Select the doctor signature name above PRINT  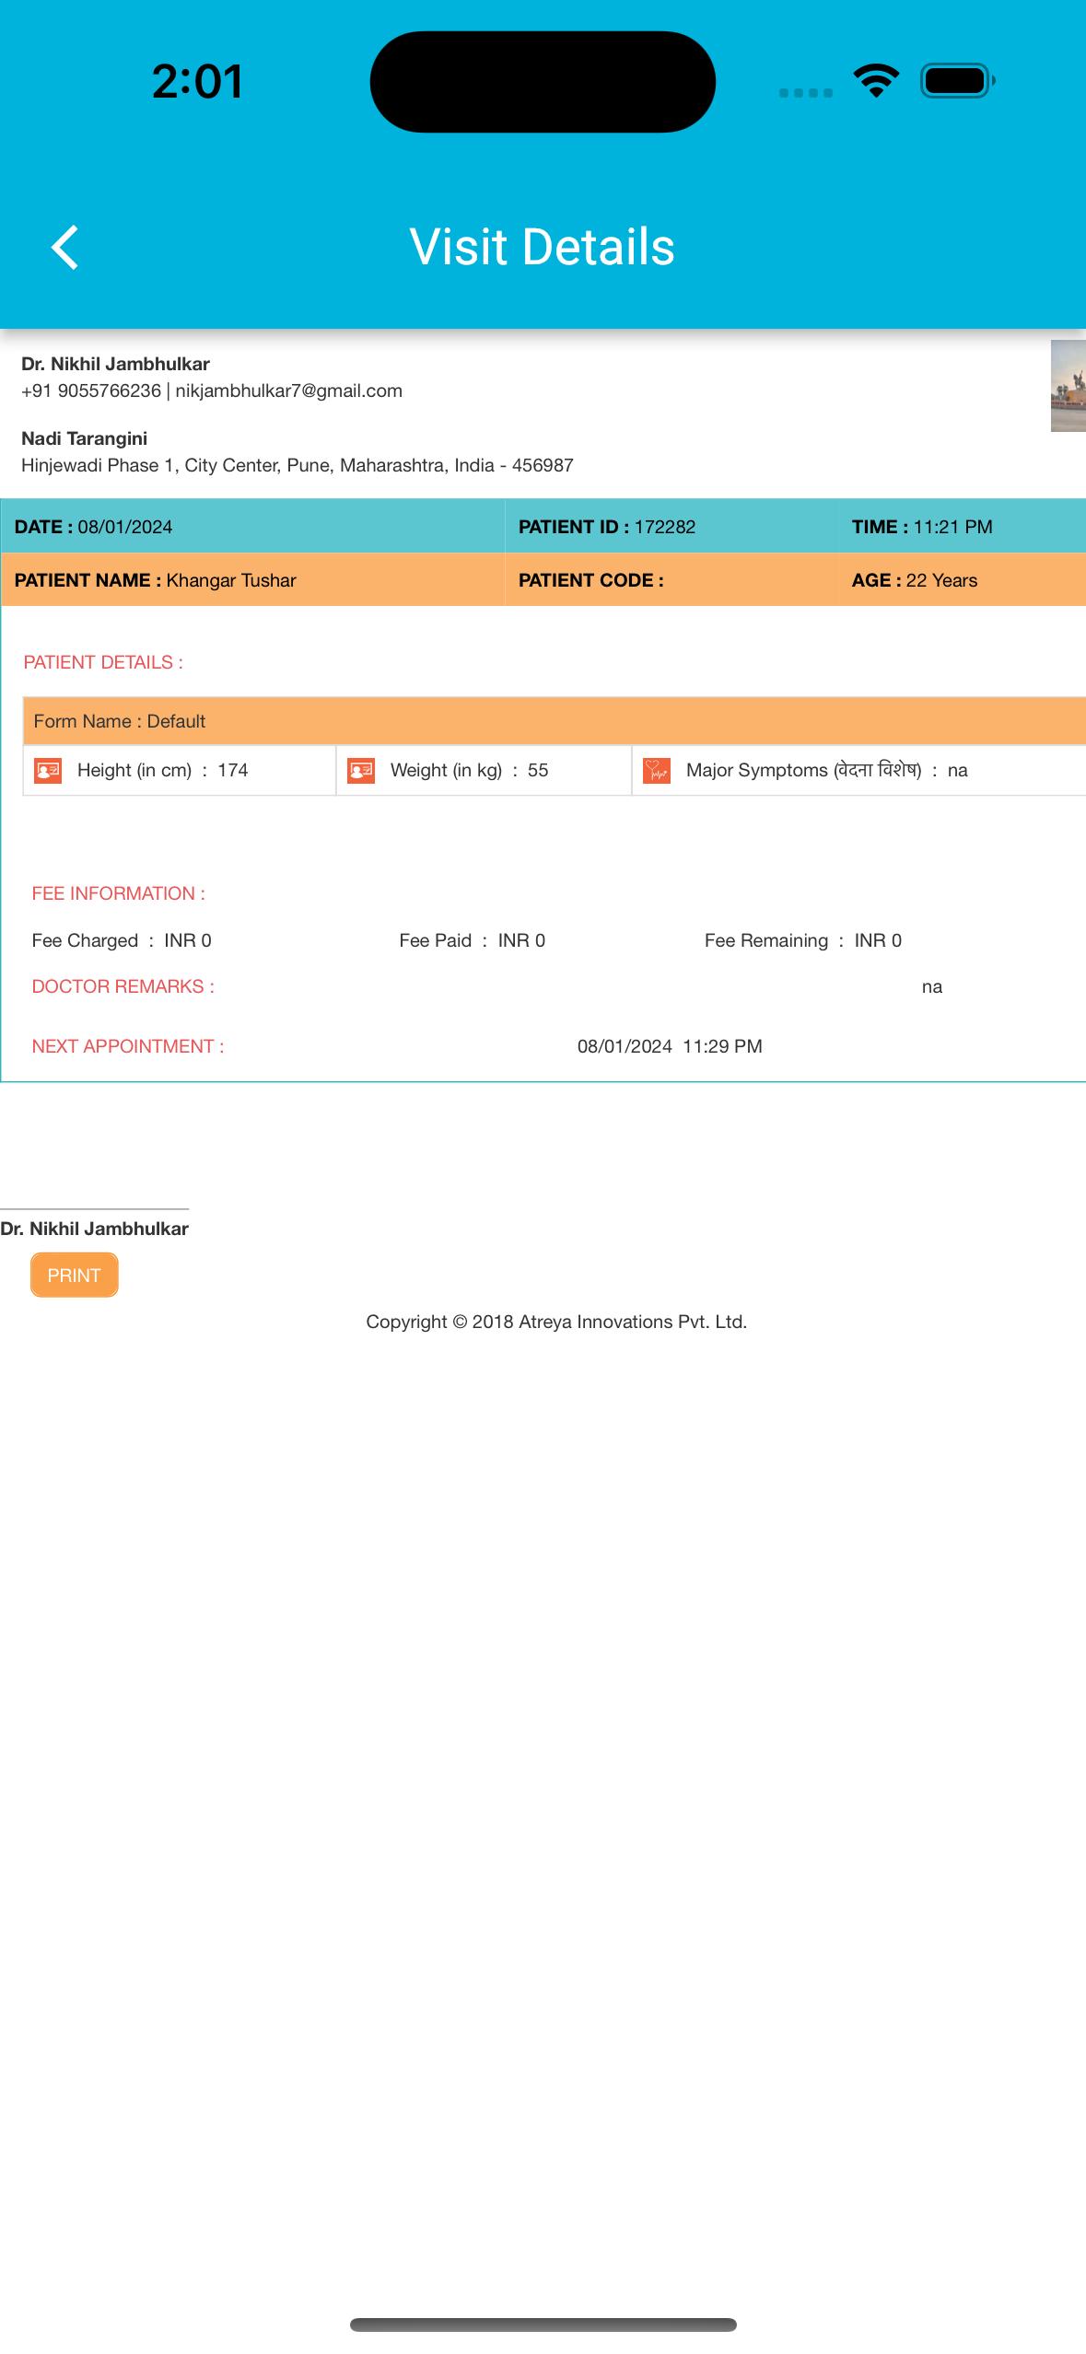pos(94,1229)
